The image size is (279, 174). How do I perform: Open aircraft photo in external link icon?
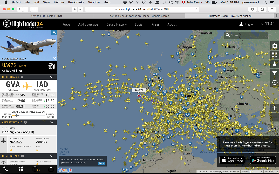(54, 59)
